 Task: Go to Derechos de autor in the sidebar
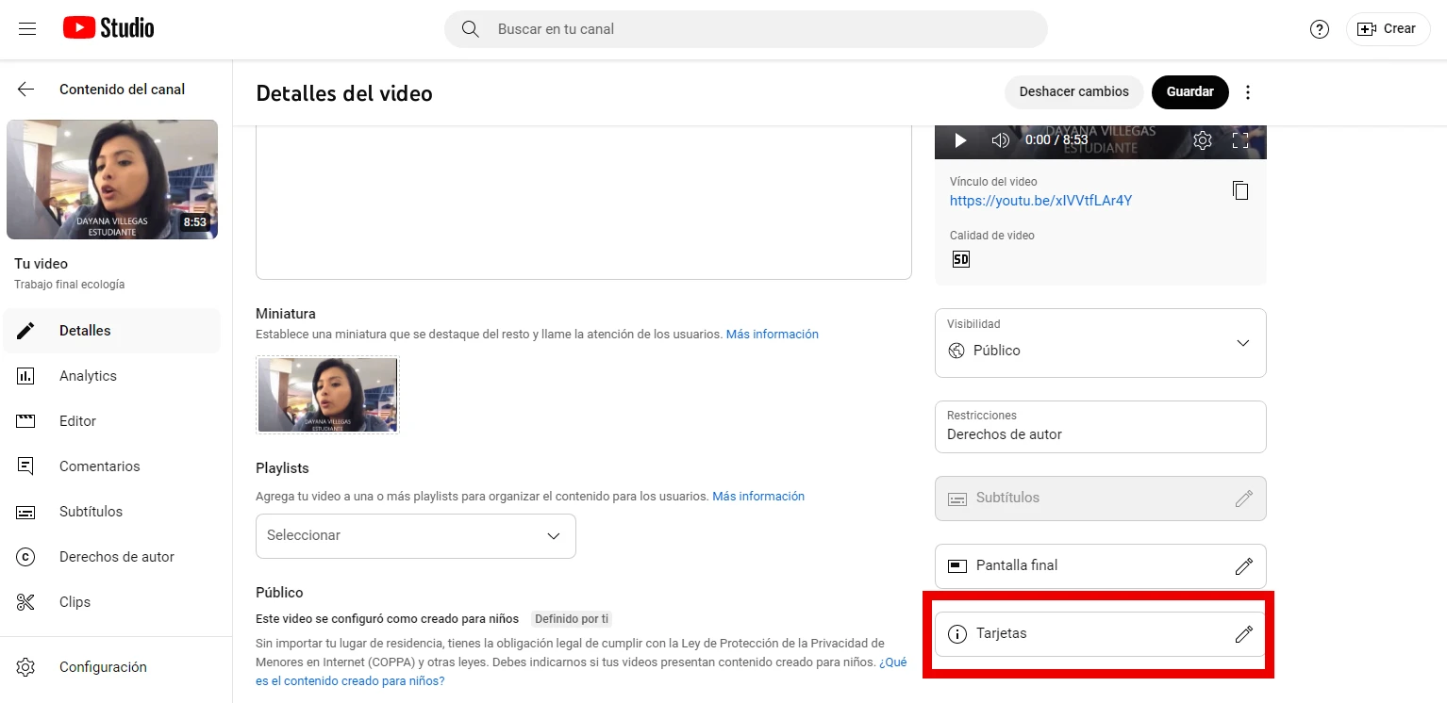(116, 556)
